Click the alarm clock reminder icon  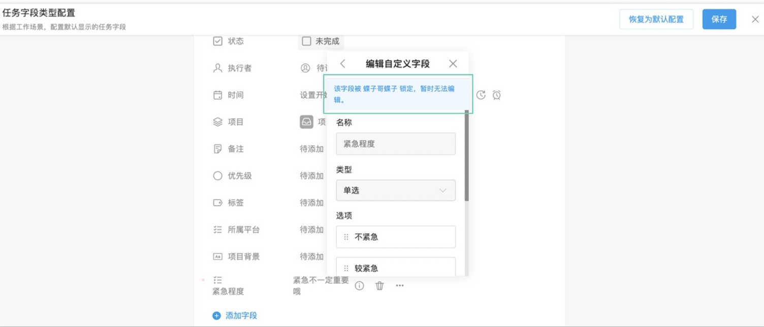click(497, 95)
